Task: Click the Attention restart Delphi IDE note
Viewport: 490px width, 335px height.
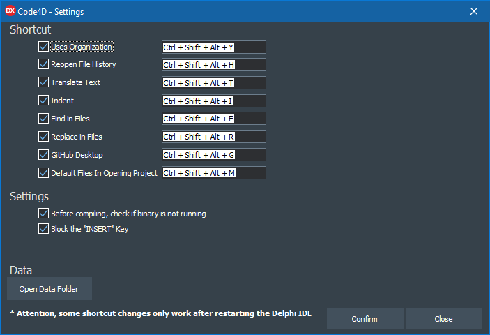Action: [x=161, y=313]
